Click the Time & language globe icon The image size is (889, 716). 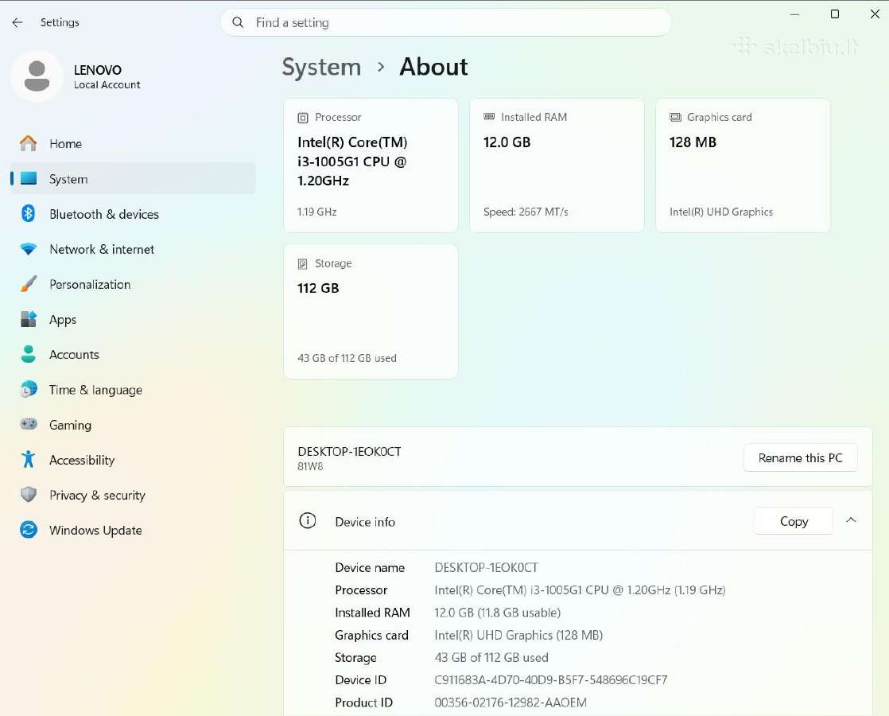click(29, 390)
